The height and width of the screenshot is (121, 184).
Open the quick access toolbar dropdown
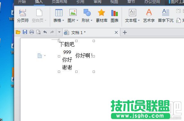point(60,32)
